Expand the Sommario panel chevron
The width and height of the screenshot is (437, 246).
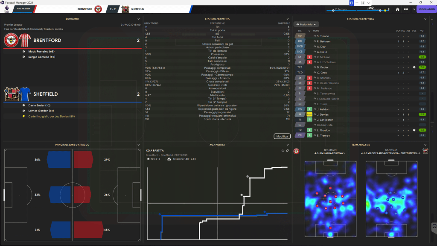pyautogui.click(x=139, y=19)
